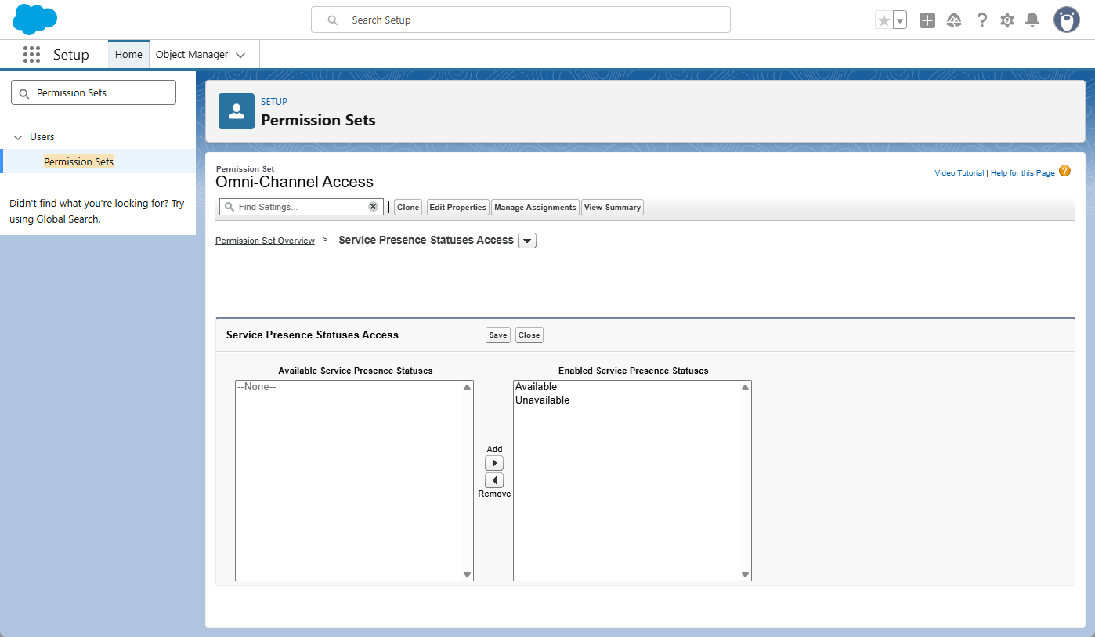This screenshot has height=637, width=1095.
Task: Go back to Permission Set Overview
Action: pos(265,241)
